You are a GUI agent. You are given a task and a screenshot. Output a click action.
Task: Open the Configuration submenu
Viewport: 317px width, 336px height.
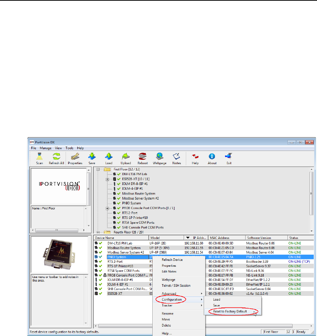tap(172, 300)
